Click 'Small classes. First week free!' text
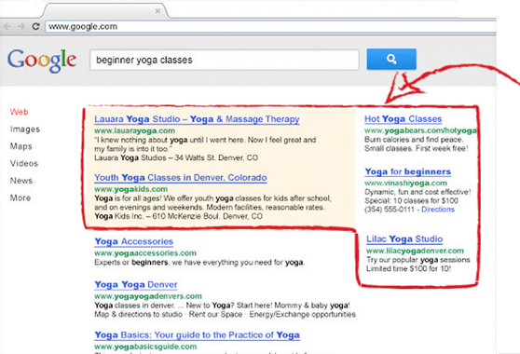Viewport: 520px width, 354px height. click(417, 148)
